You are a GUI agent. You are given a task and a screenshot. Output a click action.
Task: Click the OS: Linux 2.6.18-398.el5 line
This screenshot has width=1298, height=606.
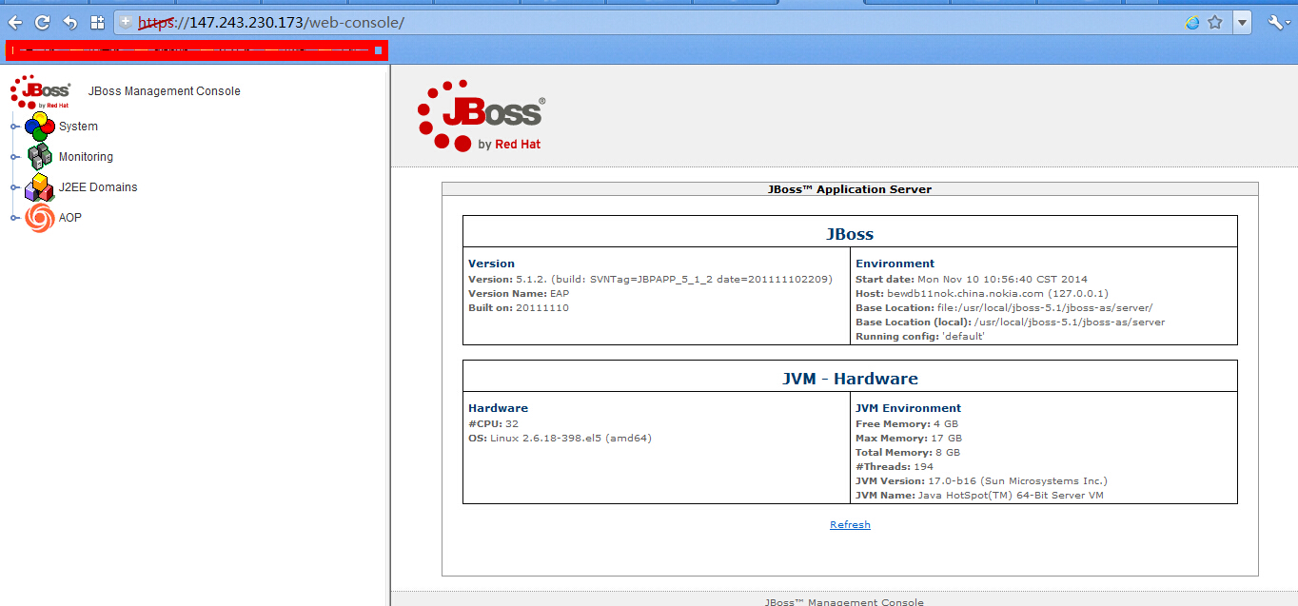[x=560, y=439]
